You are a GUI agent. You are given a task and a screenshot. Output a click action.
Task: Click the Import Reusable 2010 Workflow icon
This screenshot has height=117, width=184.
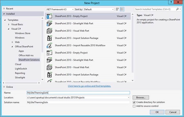(x=49, y=45)
